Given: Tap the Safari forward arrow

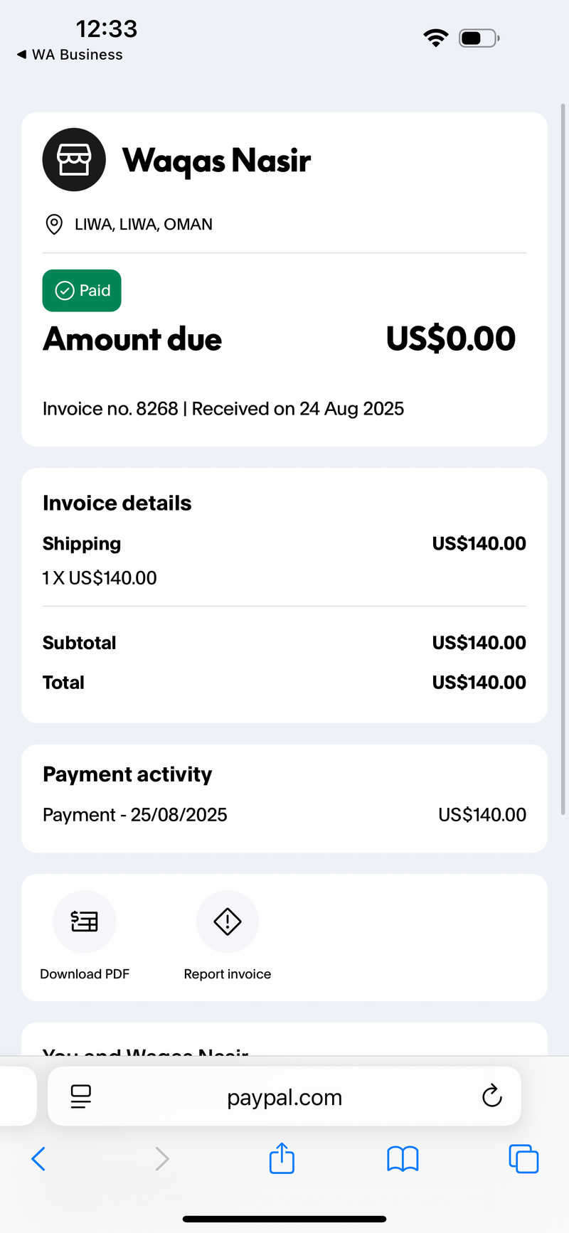Looking at the screenshot, I should 162,1158.
